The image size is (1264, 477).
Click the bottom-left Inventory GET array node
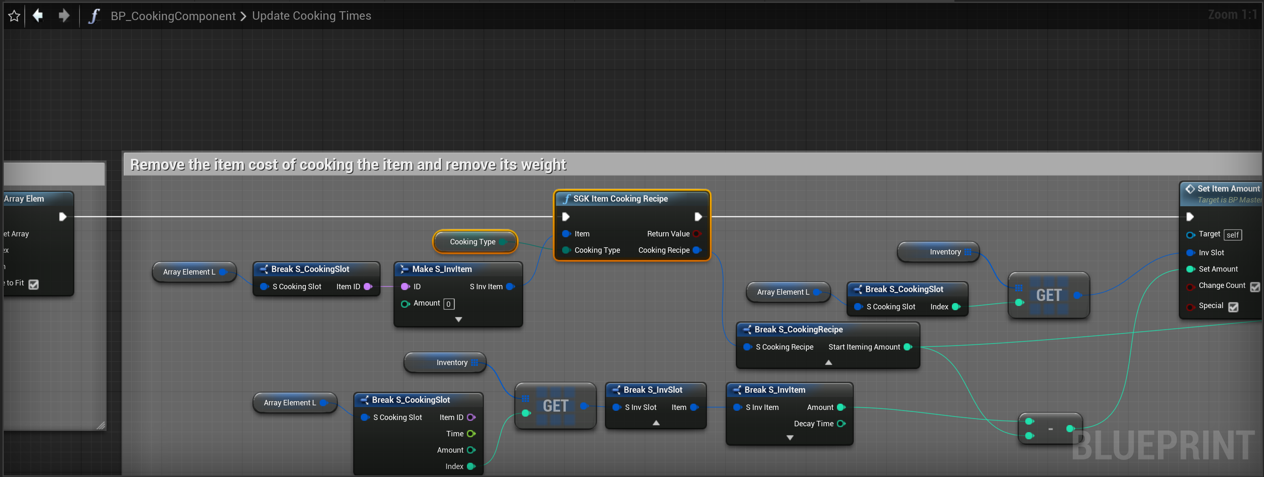[x=555, y=406]
